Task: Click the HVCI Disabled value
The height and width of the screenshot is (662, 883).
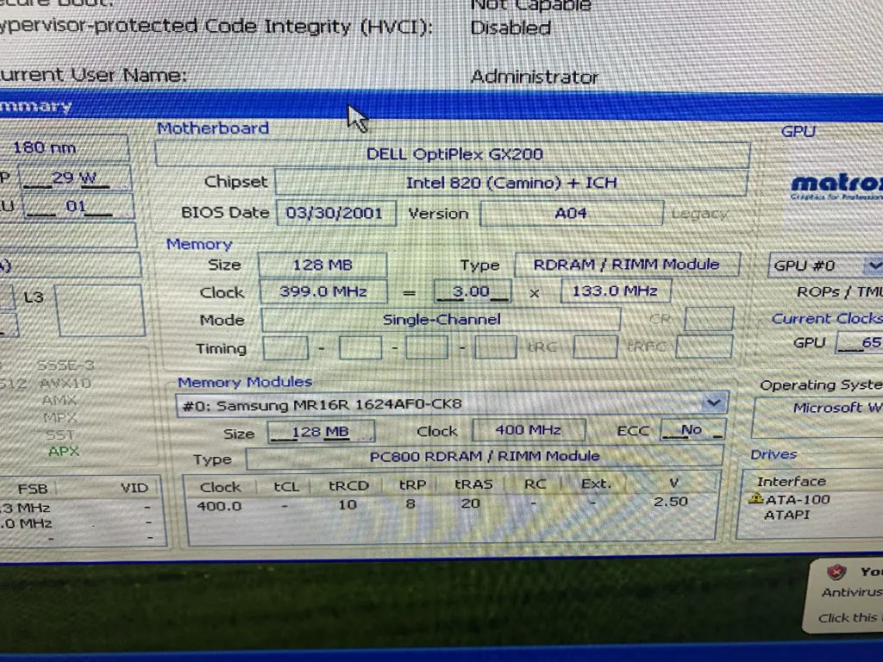Action: point(510,28)
